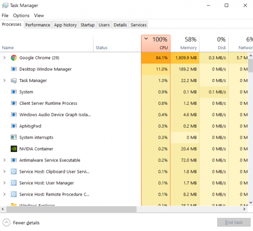Screen dimensions: 253x231
Task: Sort by the Memory column header
Action: tap(185, 44)
